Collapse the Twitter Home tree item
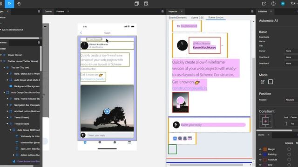The image size is (298, 167). tap(1, 61)
